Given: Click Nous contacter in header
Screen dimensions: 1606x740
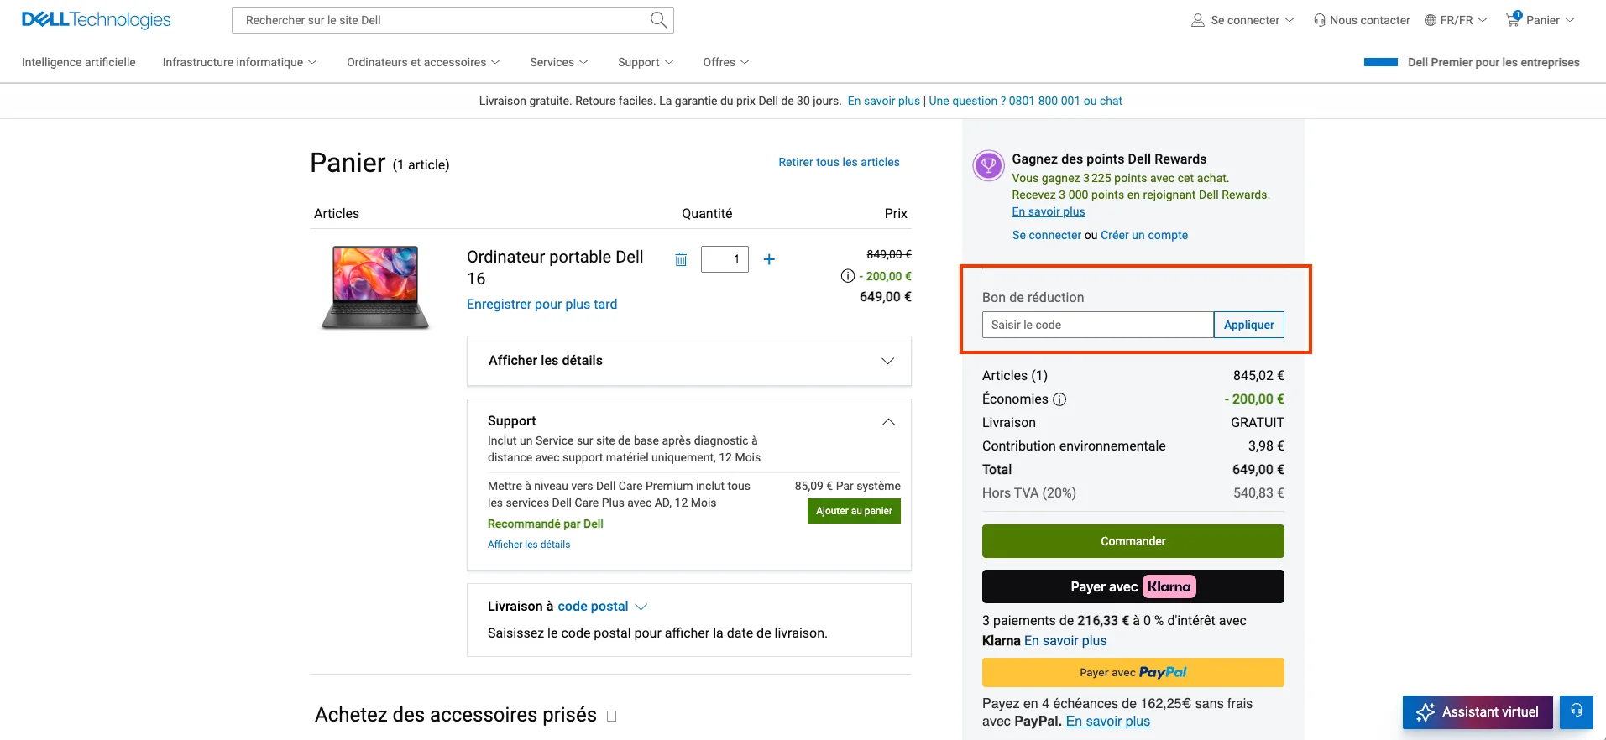Looking at the screenshot, I should tap(1362, 20).
